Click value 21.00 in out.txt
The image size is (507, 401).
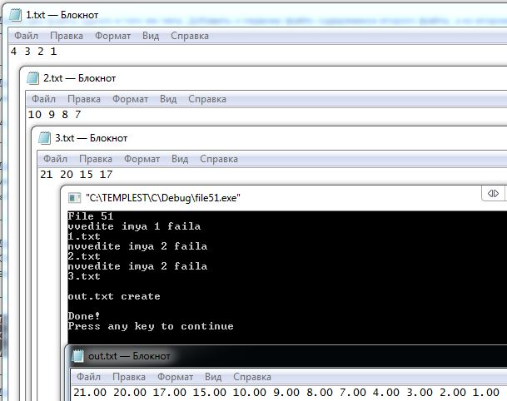pyautogui.click(x=90, y=393)
